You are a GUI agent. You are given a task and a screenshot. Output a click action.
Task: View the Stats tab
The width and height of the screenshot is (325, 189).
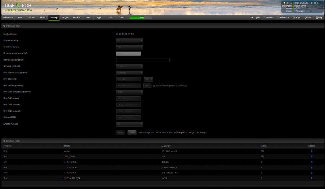click(110, 18)
